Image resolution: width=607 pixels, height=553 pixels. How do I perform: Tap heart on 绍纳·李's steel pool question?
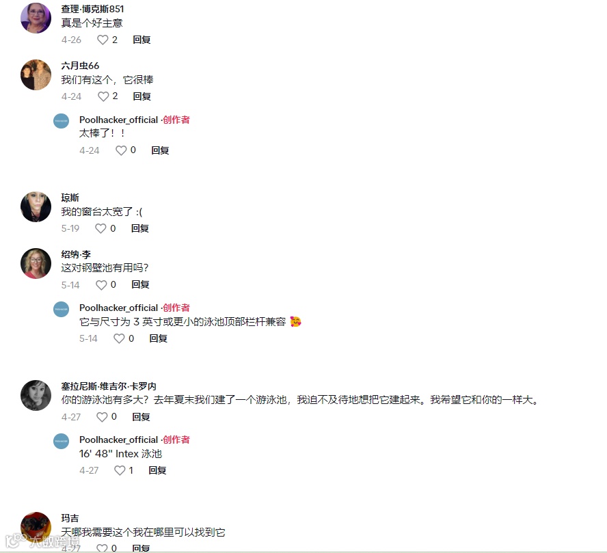[x=101, y=285]
